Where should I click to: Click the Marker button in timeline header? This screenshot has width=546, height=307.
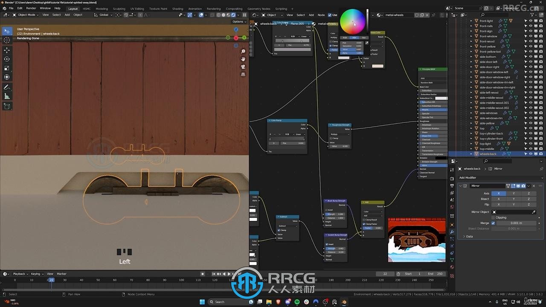[x=62, y=274]
